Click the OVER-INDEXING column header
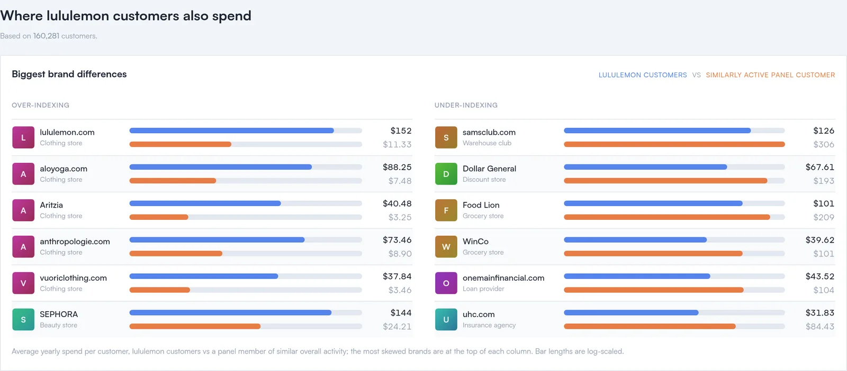 (40, 105)
